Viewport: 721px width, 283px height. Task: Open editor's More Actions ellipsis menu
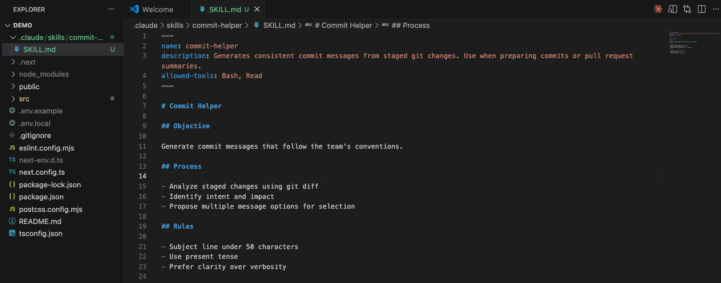click(x=715, y=9)
